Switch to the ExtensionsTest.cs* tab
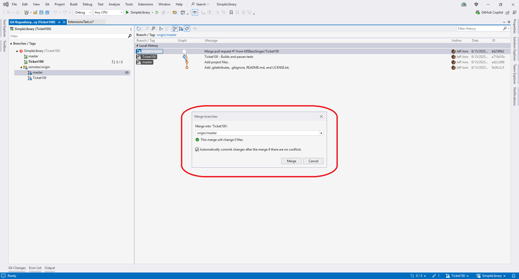Screen dimensions: 519x279 (81, 22)
